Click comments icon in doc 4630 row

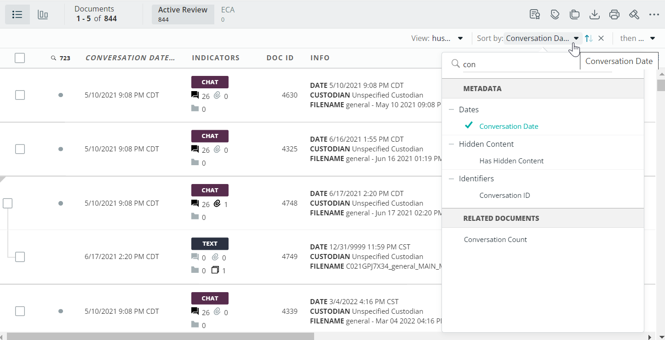click(x=195, y=95)
